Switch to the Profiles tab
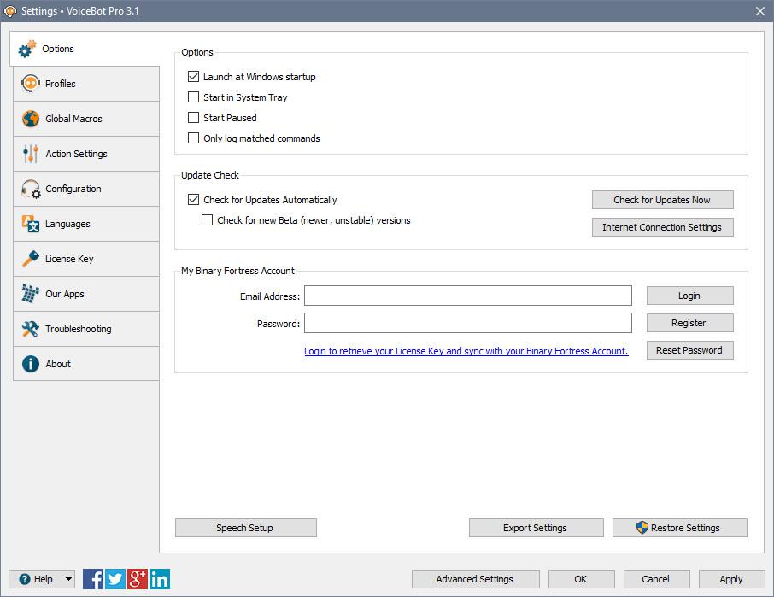 pyautogui.click(x=86, y=84)
